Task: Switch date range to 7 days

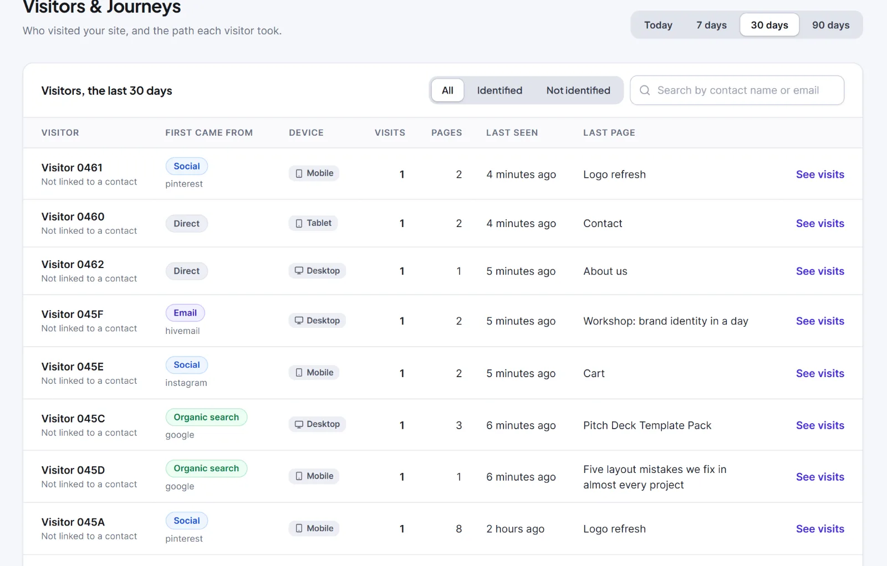Action: pyautogui.click(x=711, y=25)
